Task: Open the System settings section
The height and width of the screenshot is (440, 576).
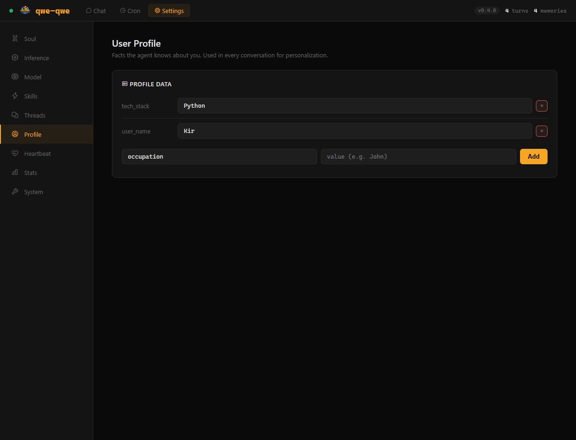Action: click(x=47, y=192)
